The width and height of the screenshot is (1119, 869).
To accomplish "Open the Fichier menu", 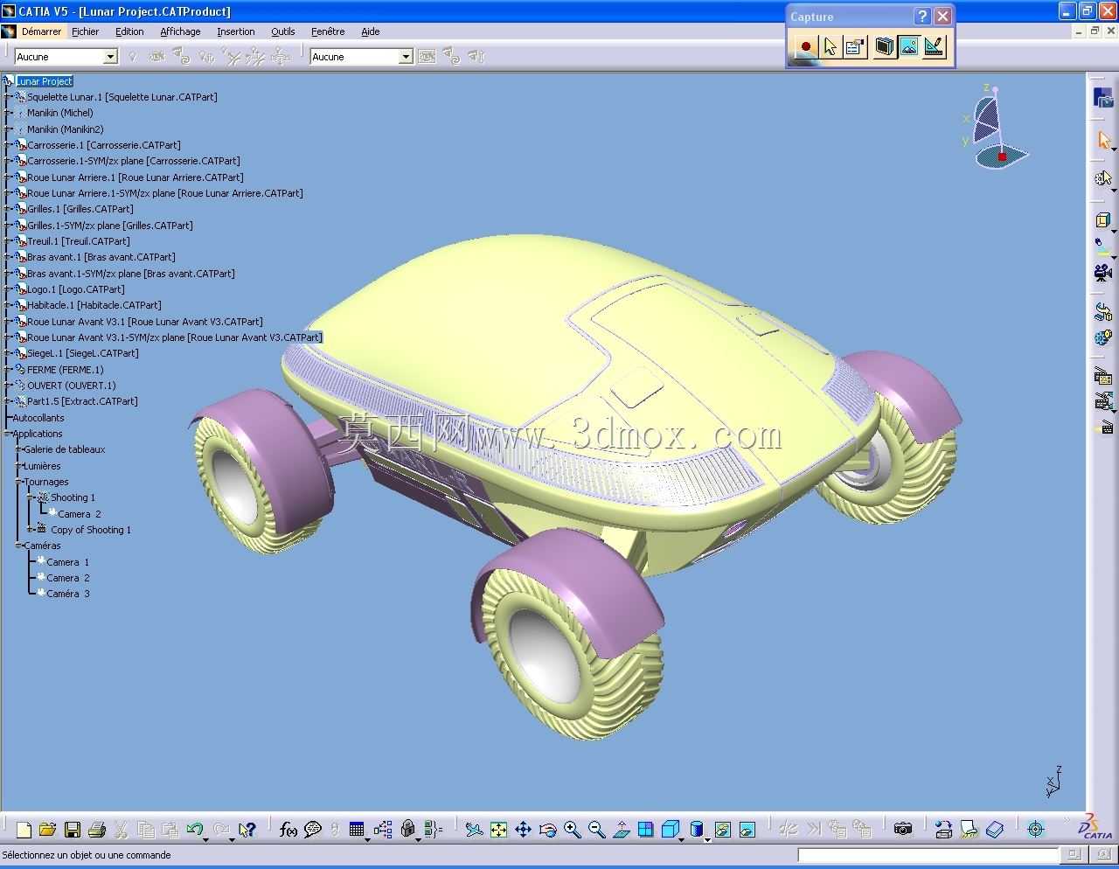I will (86, 31).
